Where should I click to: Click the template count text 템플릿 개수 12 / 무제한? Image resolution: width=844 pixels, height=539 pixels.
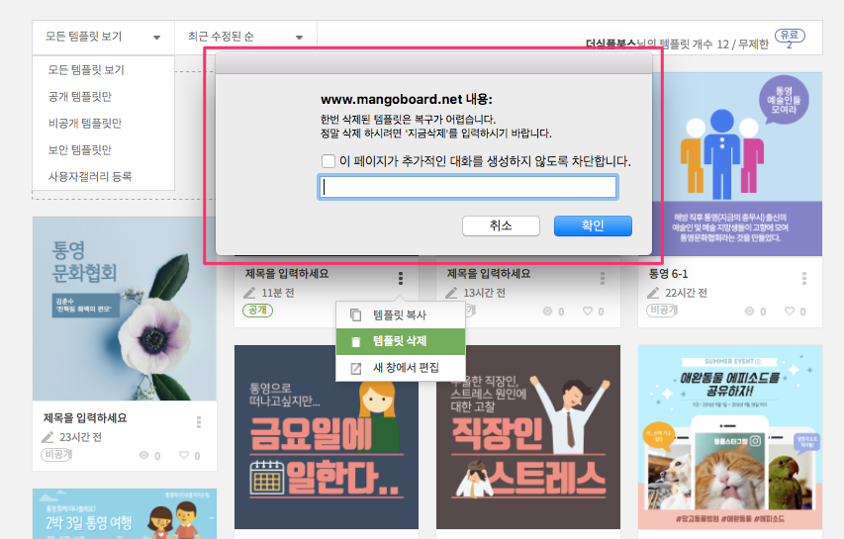click(x=713, y=45)
